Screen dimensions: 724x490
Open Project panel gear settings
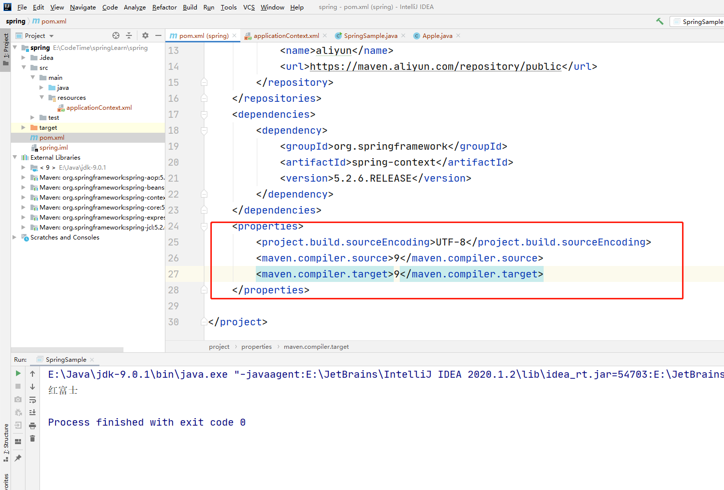[x=145, y=35]
